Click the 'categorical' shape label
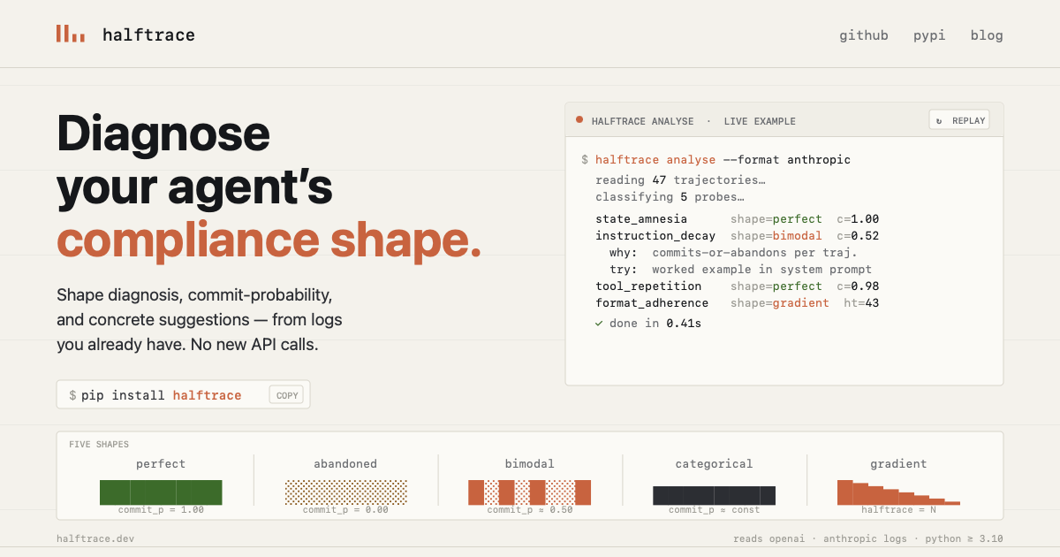Image resolution: width=1060 pixels, height=557 pixels. click(x=715, y=463)
